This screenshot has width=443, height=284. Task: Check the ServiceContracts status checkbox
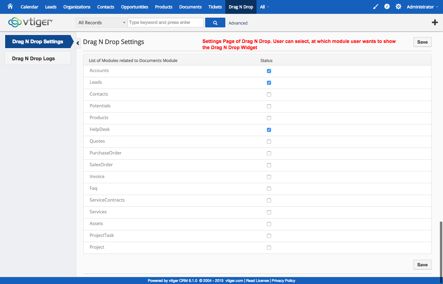pos(269,201)
